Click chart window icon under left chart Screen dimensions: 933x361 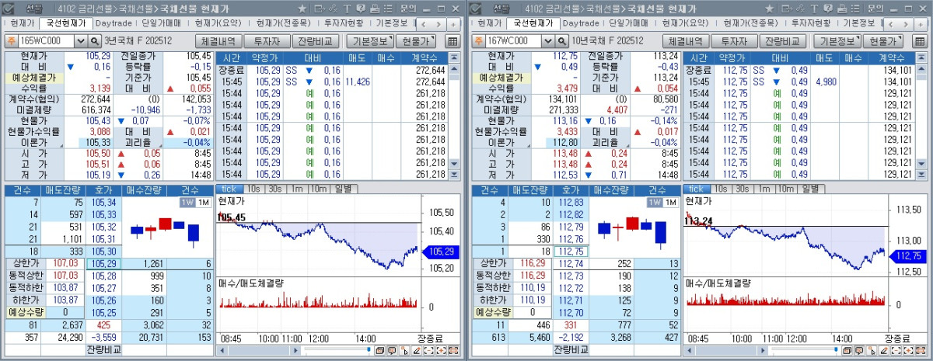(380, 350)
